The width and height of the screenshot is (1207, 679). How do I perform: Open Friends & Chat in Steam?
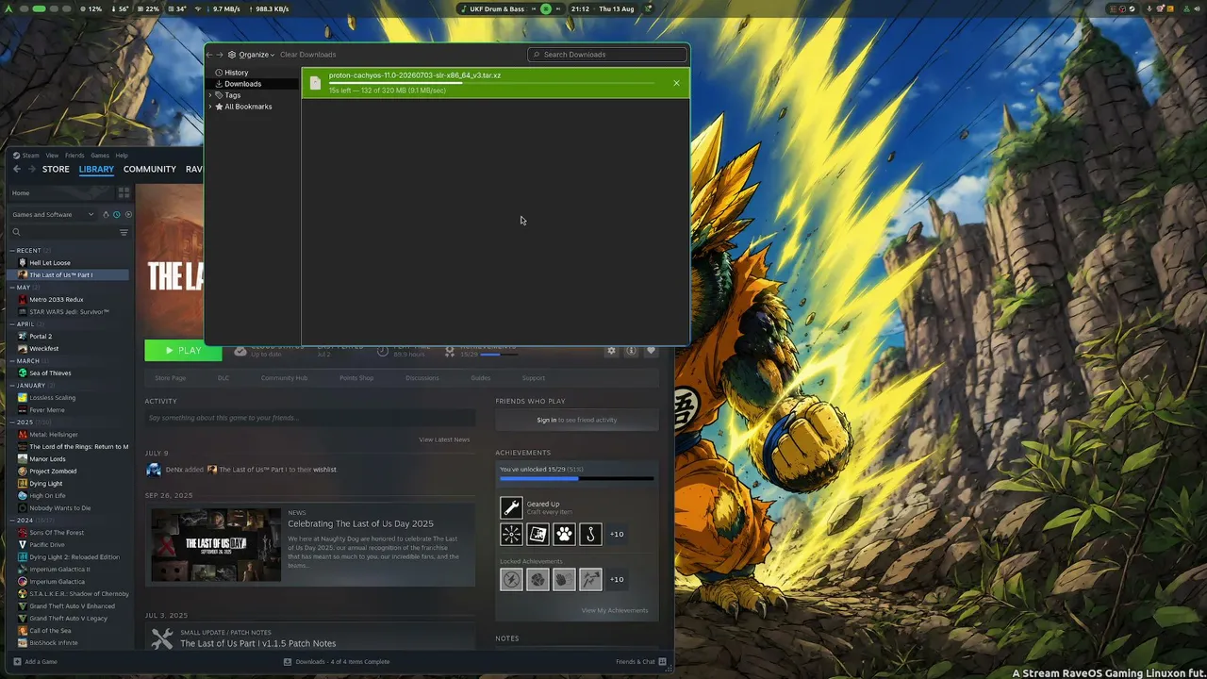(641, 662)
